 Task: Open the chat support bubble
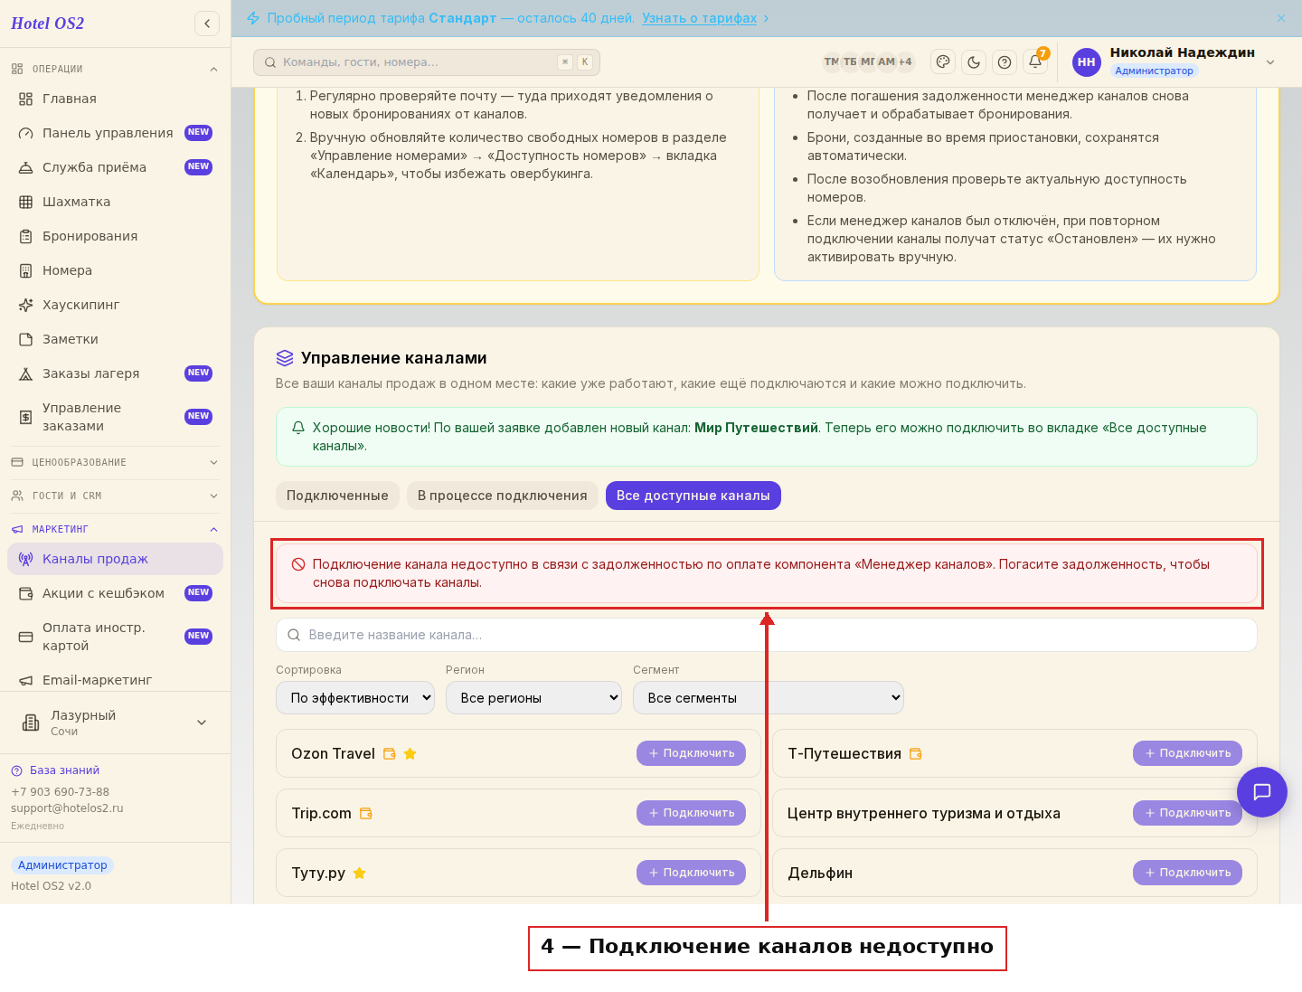pos(1262,792)
